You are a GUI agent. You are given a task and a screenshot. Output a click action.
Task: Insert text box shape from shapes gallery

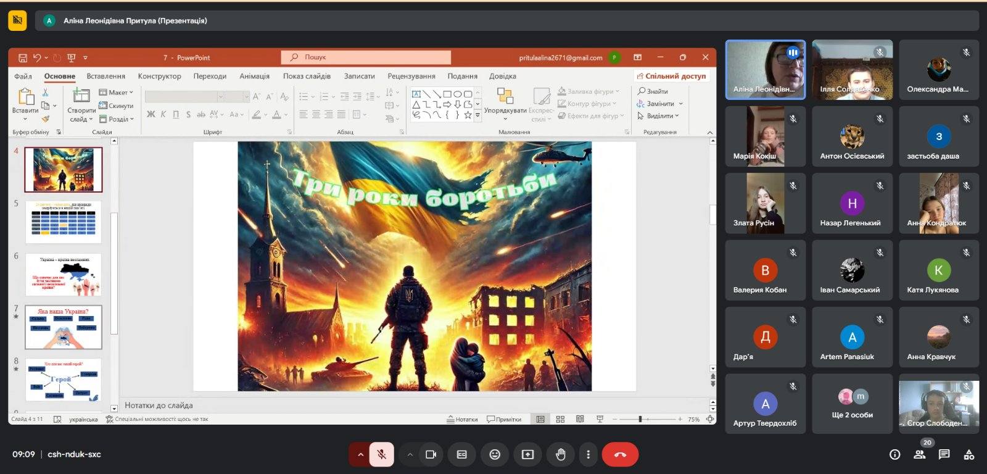[x=416, y=94]
